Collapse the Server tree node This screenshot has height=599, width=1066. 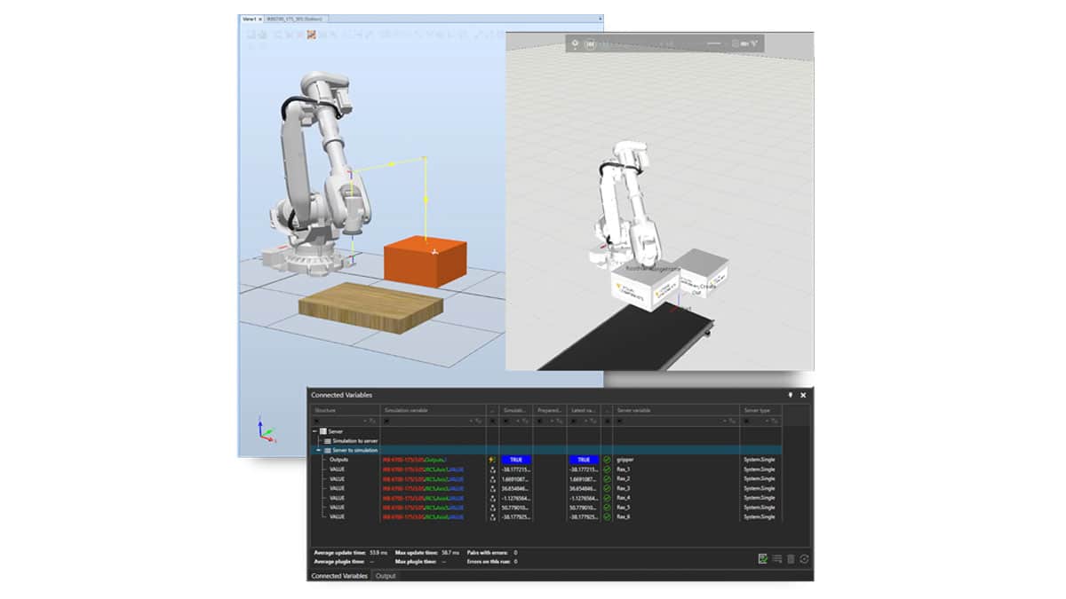click(315, 431)
